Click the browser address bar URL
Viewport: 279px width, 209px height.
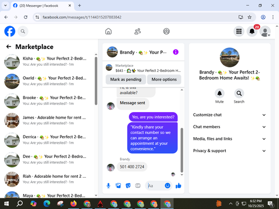point(82,17)
